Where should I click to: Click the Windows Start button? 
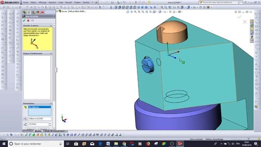tap(4, 144)
